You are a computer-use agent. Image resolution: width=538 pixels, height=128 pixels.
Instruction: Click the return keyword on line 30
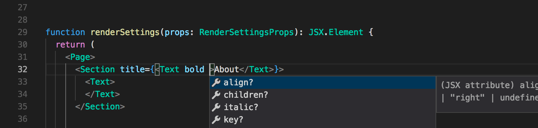70,45
